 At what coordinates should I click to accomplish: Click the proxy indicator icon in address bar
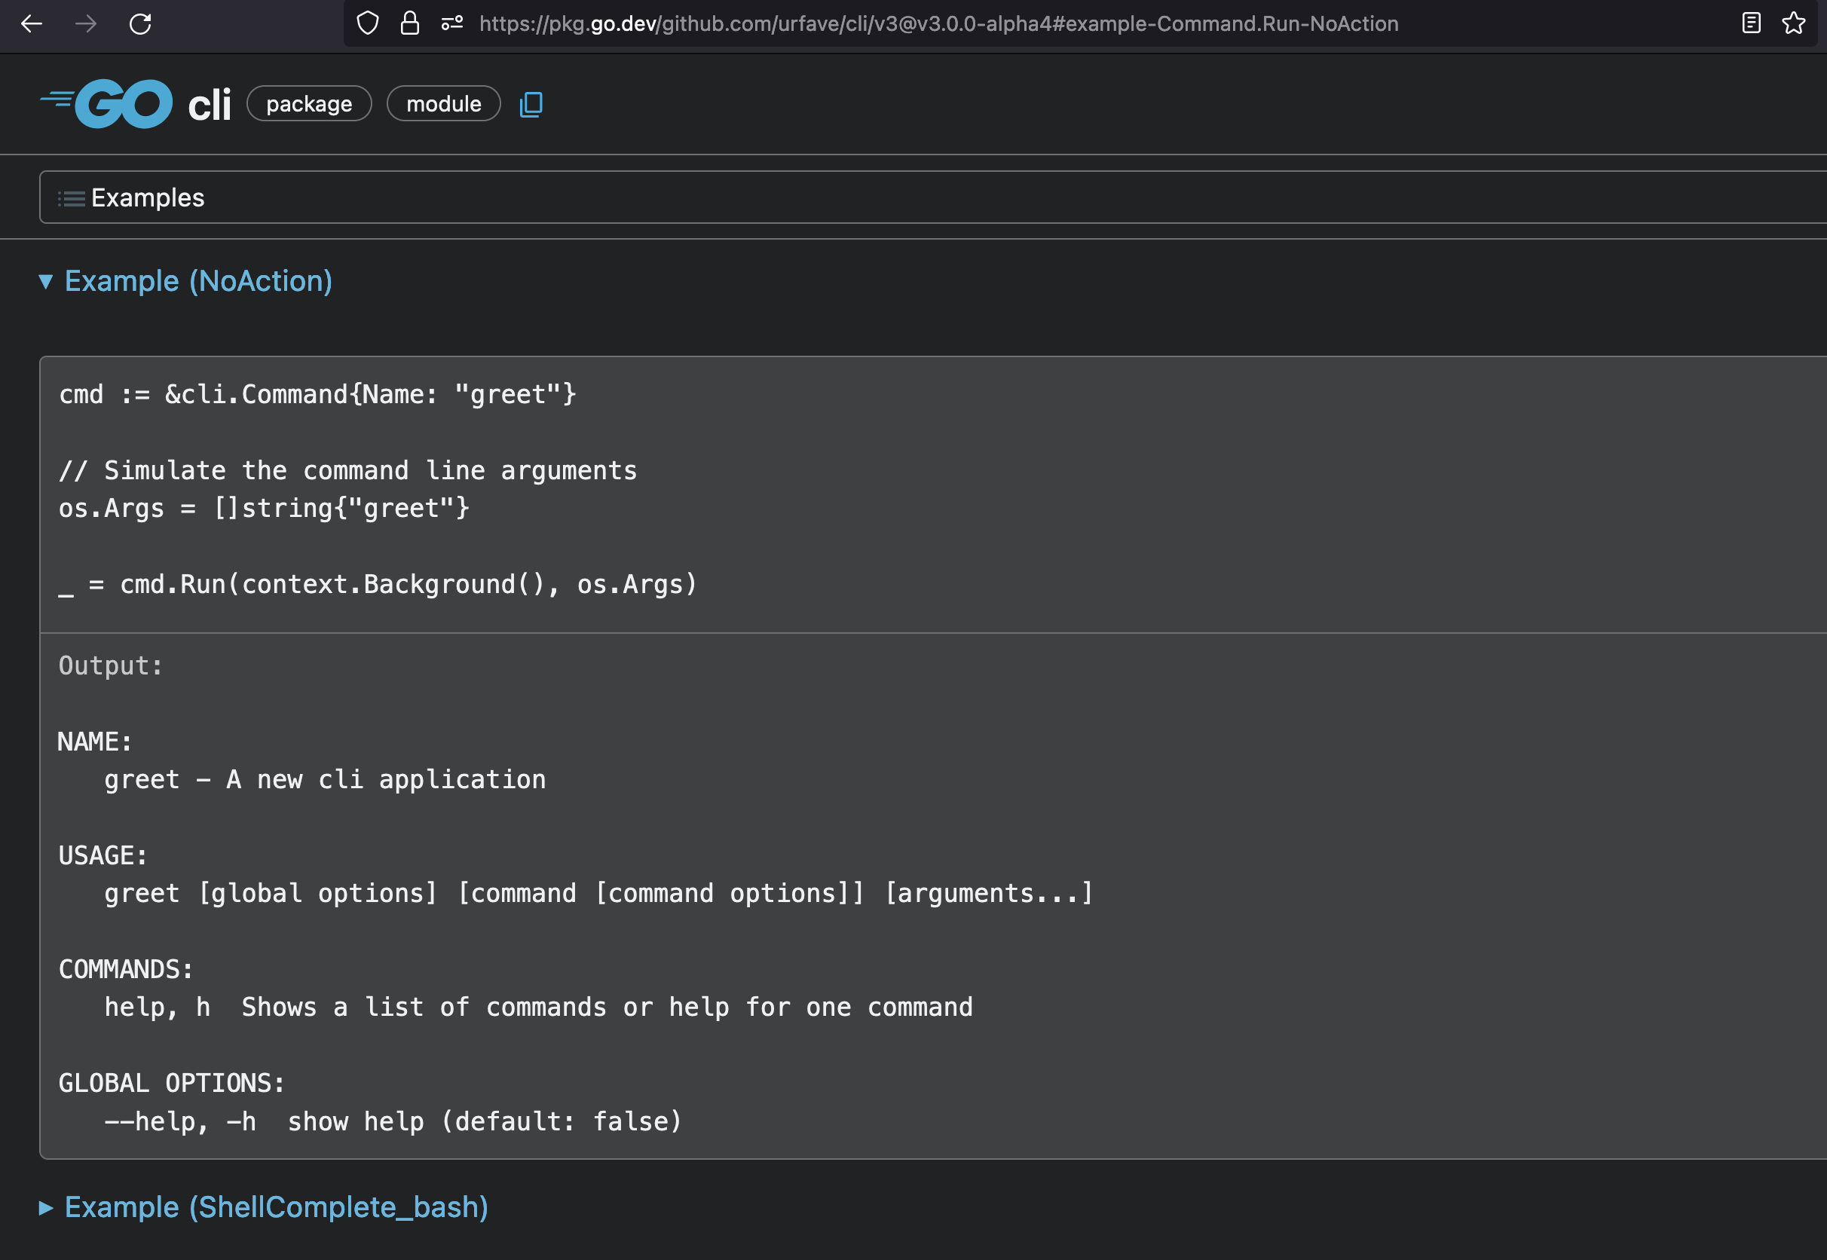point(451,23)
